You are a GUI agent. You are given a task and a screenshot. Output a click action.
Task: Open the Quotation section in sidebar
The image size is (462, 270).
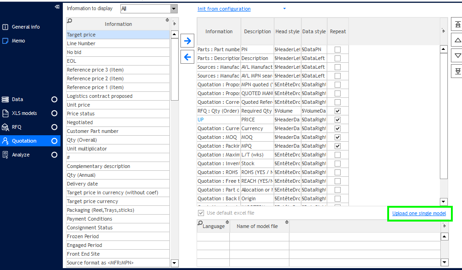24,141
